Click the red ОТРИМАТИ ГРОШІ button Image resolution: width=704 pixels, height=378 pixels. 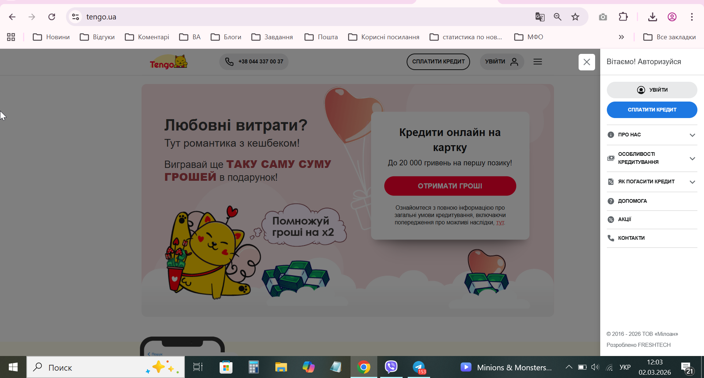(450, 186)
